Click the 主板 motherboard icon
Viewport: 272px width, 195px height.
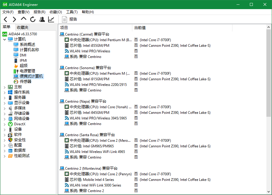click(10, 87)
